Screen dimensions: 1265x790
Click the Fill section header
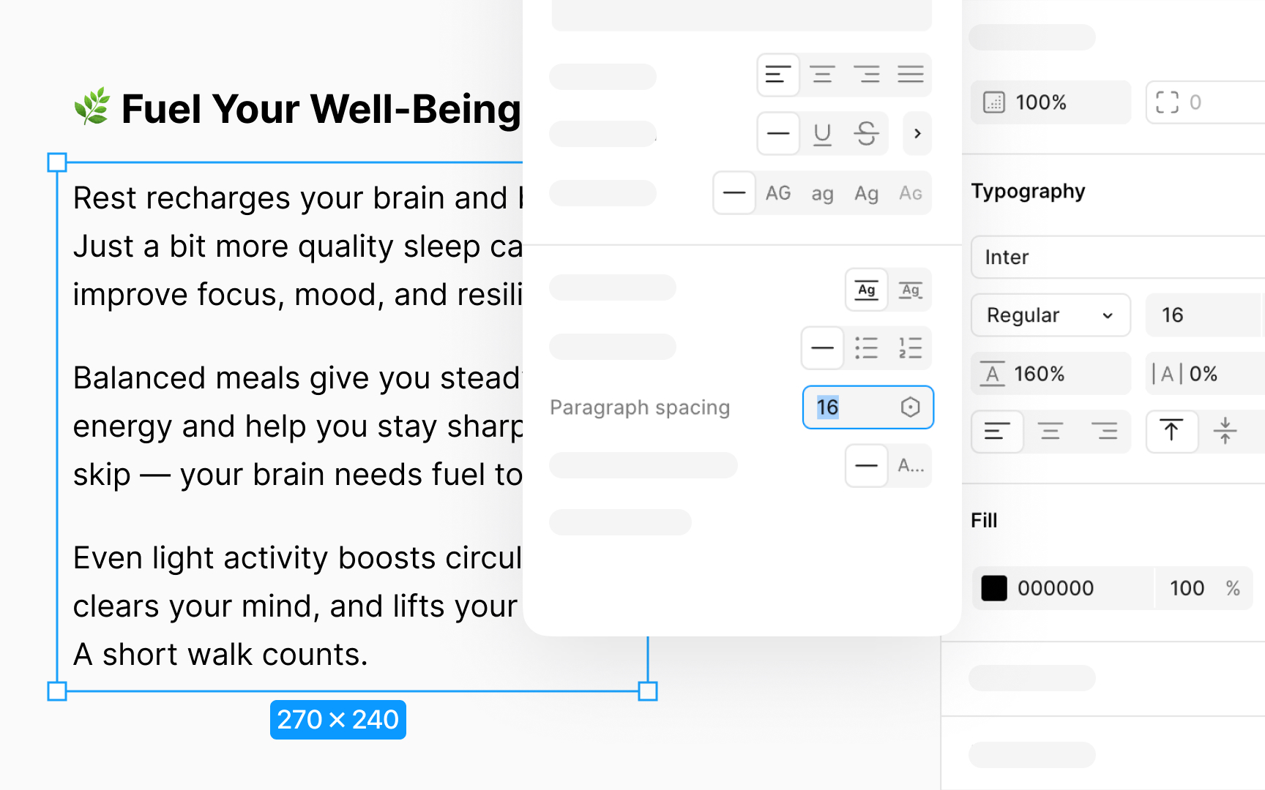click(984, 520)
